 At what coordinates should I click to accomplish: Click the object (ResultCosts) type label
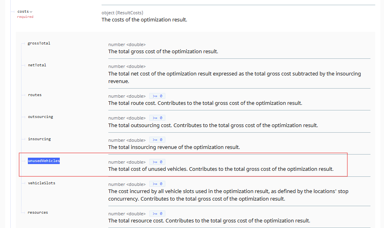pyautogui.click(x=122, y=13)
